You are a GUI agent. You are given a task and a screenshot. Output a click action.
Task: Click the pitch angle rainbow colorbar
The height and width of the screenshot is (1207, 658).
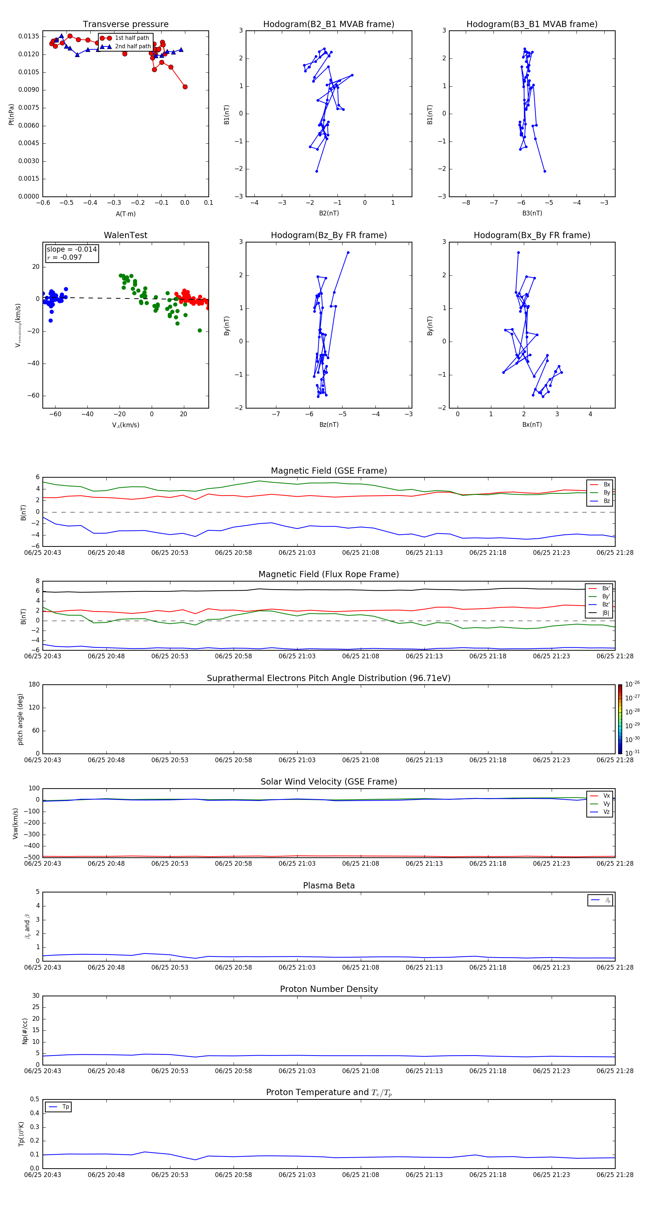point(620,719)
